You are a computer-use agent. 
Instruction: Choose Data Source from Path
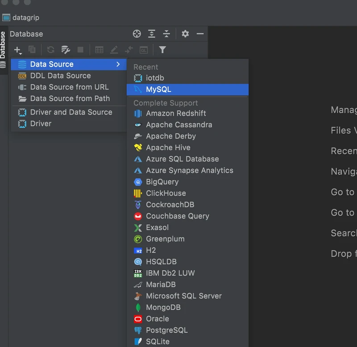[x=69, y=98]
